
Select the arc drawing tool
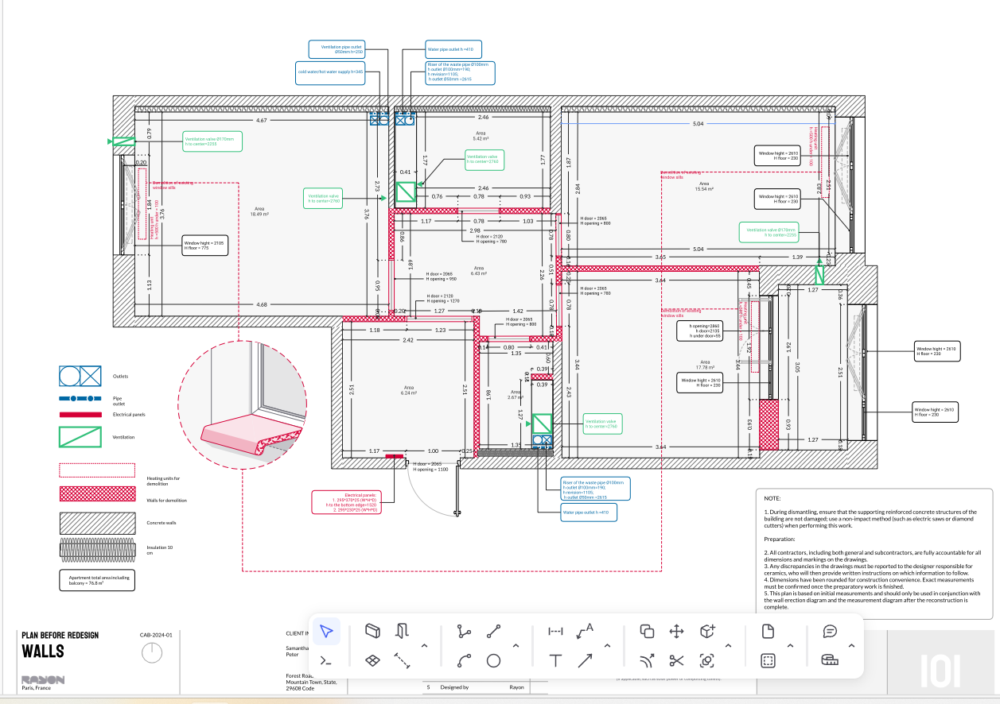click(464, 660)
